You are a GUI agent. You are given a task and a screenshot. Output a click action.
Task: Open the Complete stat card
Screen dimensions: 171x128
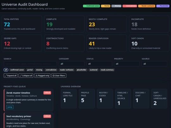(x=64, y=24)
